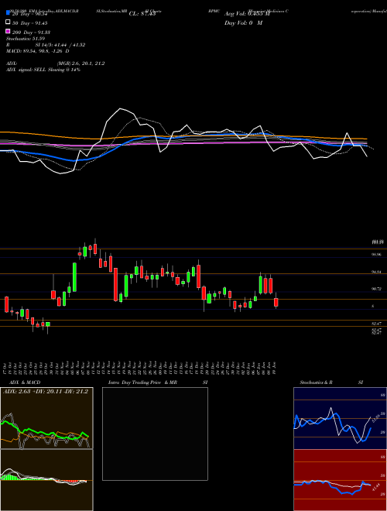Click the ADX: 2.63 +DY: 20.11 header

click(46, 392)
